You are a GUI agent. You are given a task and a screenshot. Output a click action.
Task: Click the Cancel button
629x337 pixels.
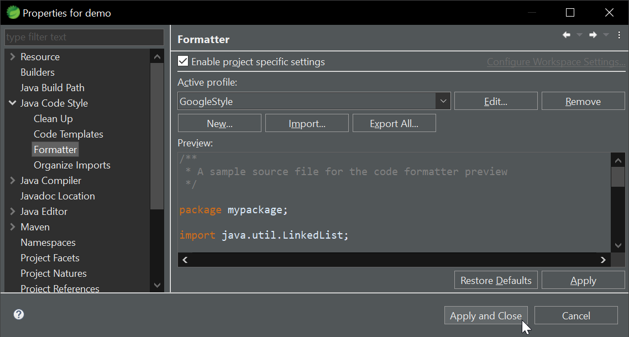pos(576,315)
